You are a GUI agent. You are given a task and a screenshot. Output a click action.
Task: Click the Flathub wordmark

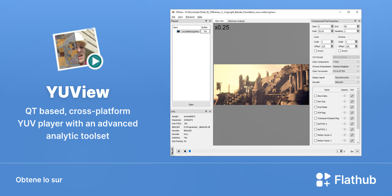click(x=356, y=180)
